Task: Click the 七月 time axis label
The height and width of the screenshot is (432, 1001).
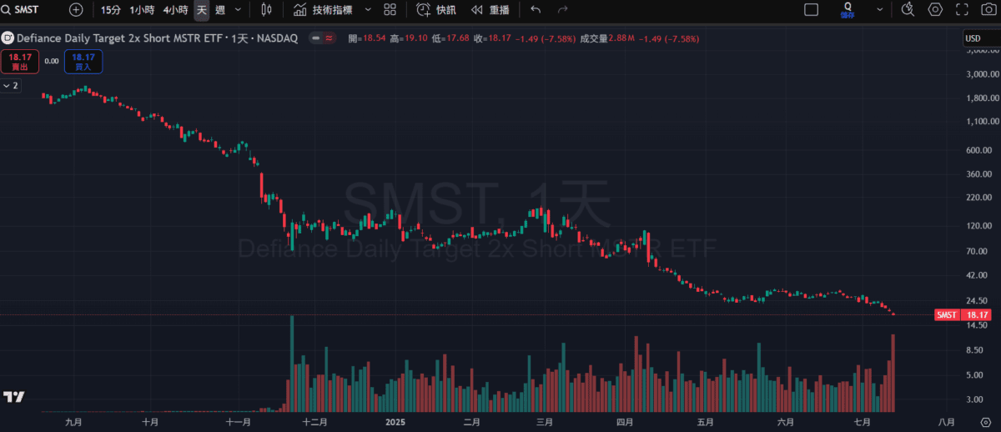Action: [x=863, y=422]
